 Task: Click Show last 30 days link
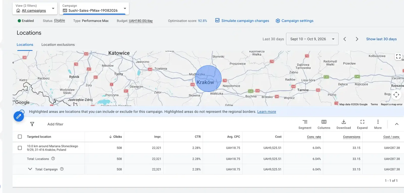pyautogui.click(x=381, y=39)
